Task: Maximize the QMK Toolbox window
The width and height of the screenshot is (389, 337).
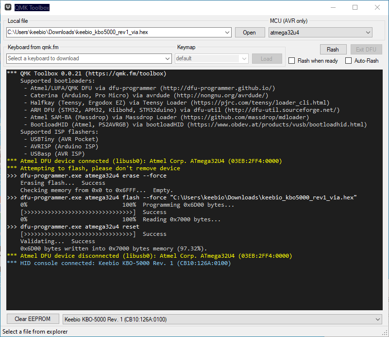Action: pos(355,7)
